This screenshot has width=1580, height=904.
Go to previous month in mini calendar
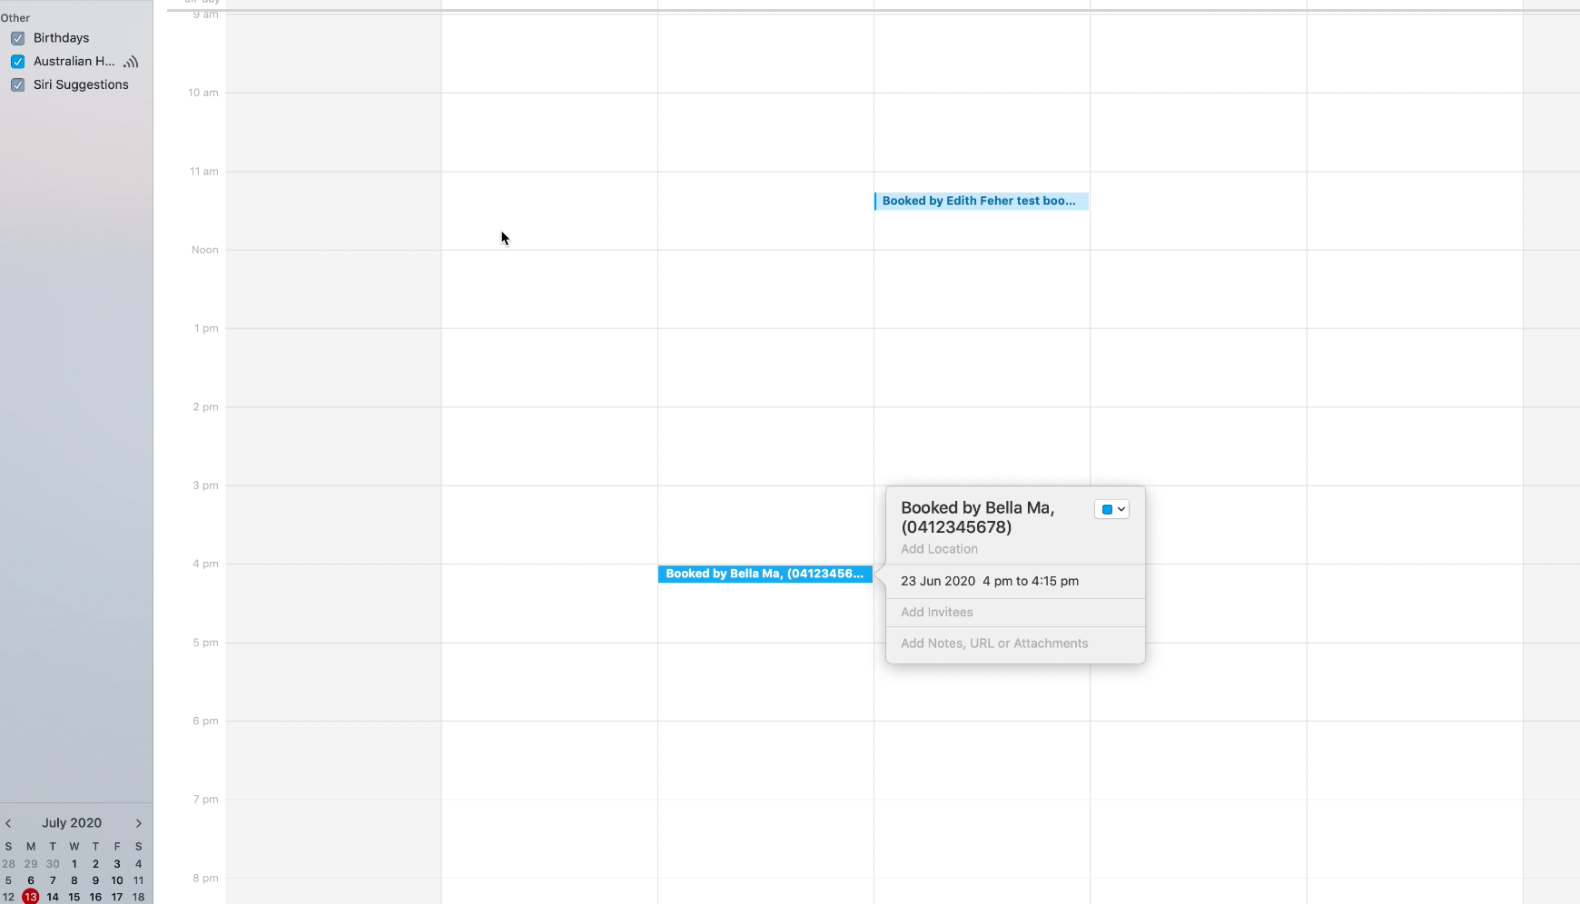[8, 823]
